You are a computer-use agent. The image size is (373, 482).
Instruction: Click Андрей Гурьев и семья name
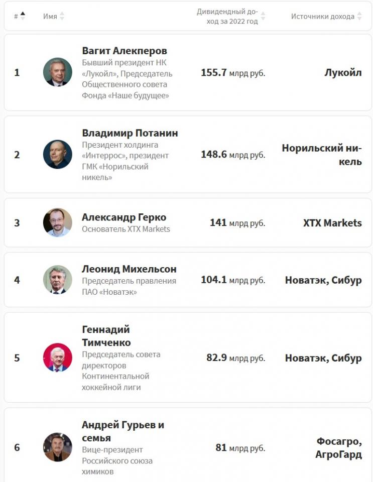(122, 431)
